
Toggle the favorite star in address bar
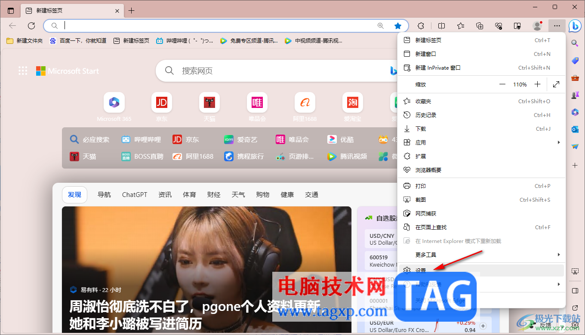click(x=398, y=26)
